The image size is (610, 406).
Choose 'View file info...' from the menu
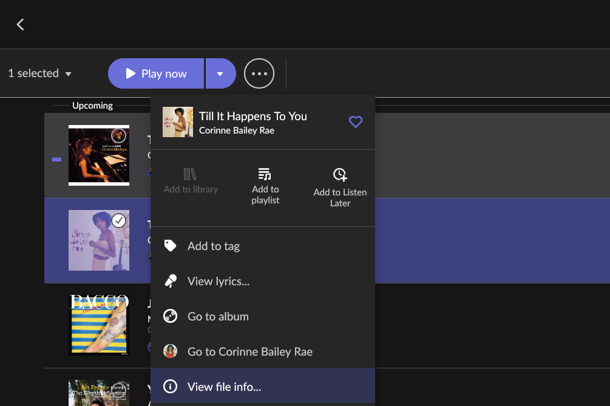(224, 387)
